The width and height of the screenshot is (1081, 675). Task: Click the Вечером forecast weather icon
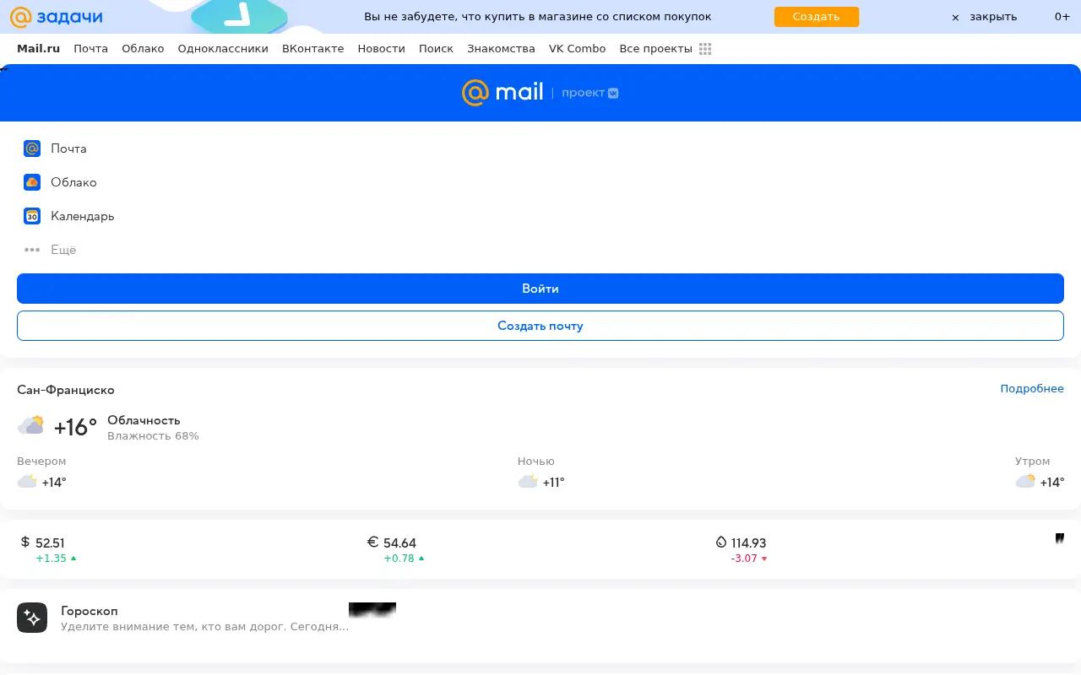tap(27, 482)
